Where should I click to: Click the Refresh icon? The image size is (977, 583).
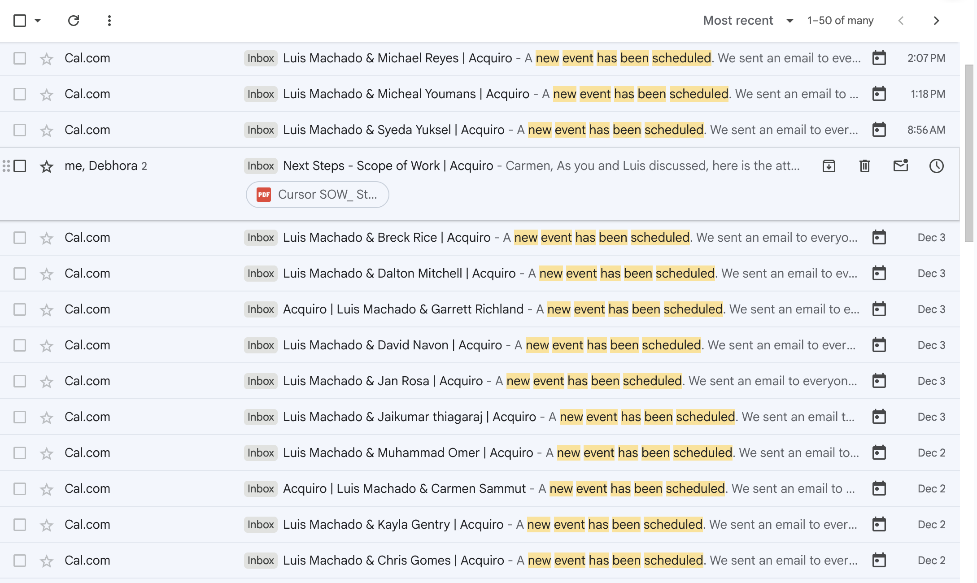[74, 21]
